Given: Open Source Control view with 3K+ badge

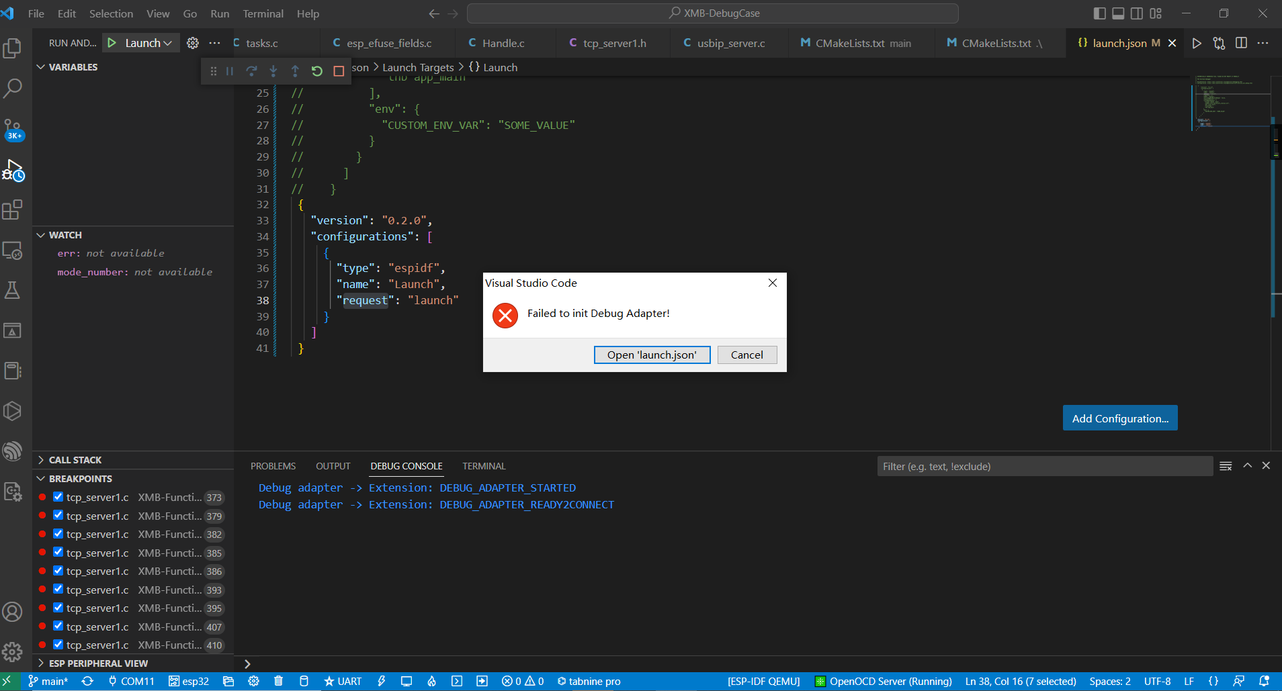Looking at the screenshot, I should [x=13, y=130].
